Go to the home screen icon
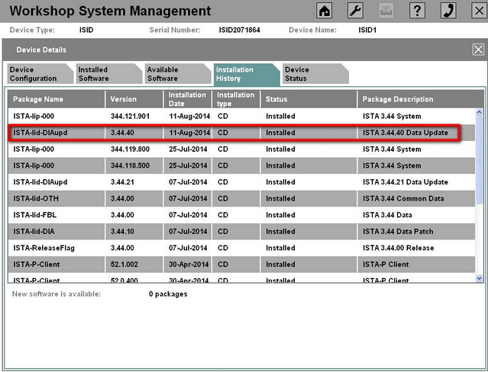Image resolution: width=488 pixels, height=372 pixels. pos(325,11)
